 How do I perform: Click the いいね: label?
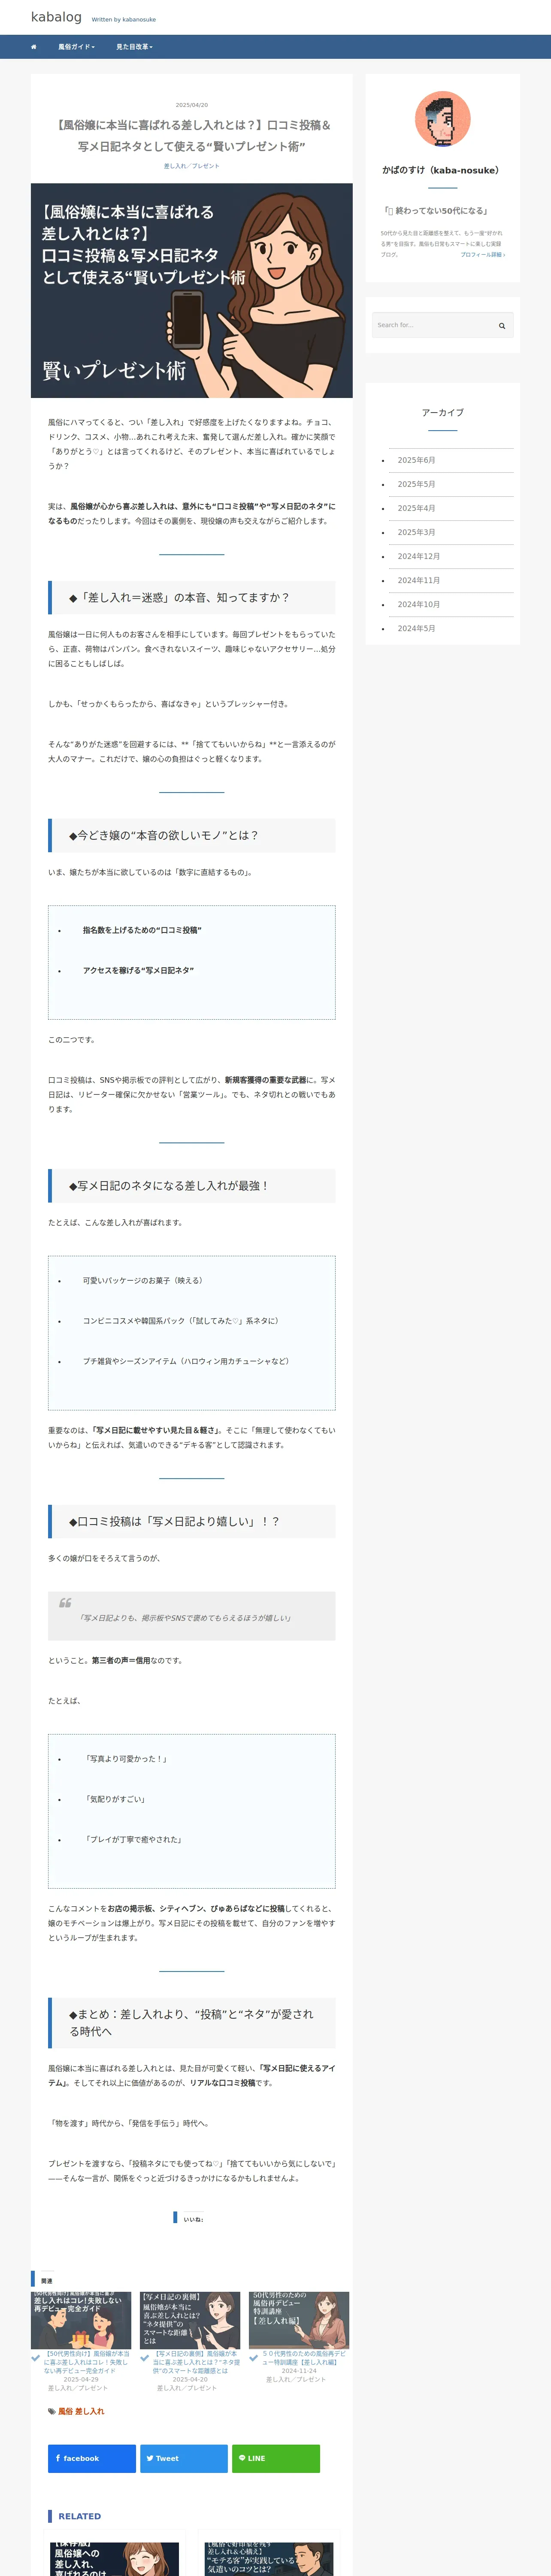click(x=193, y=2219)
